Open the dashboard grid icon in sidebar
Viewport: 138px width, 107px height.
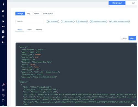click(3, 11)
